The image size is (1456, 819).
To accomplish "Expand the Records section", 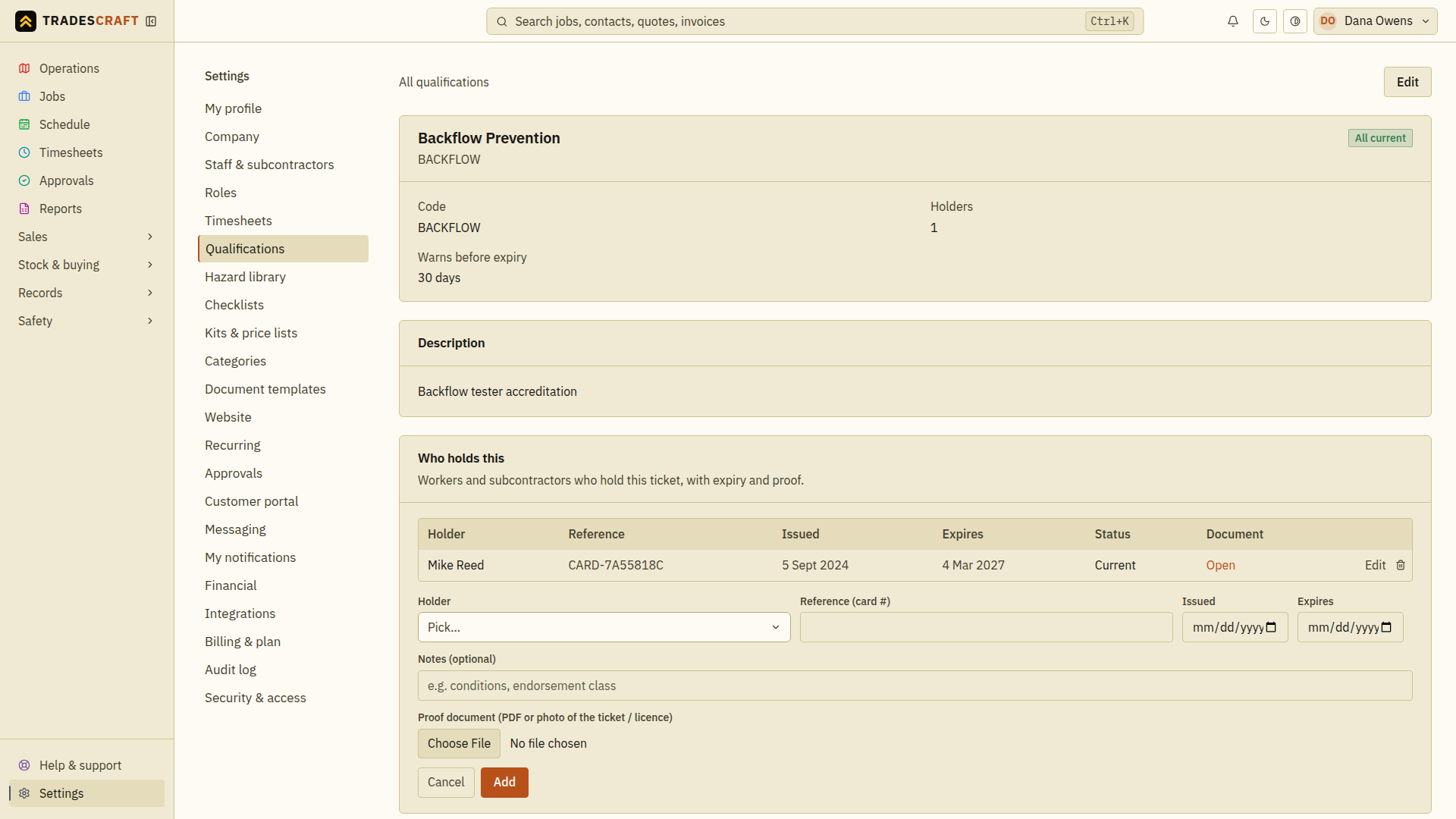I will (86, 293).
